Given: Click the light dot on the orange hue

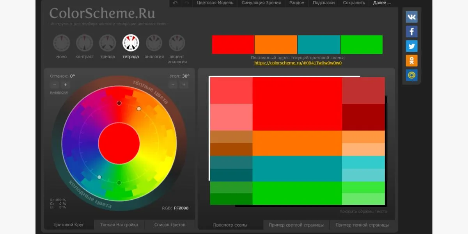Looking at the screenshot, I should [x=139, y=108].
